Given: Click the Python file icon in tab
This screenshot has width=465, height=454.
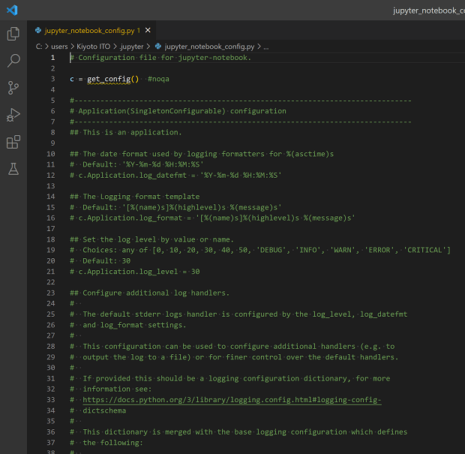Looking at the screenshot, I should 38,30.
